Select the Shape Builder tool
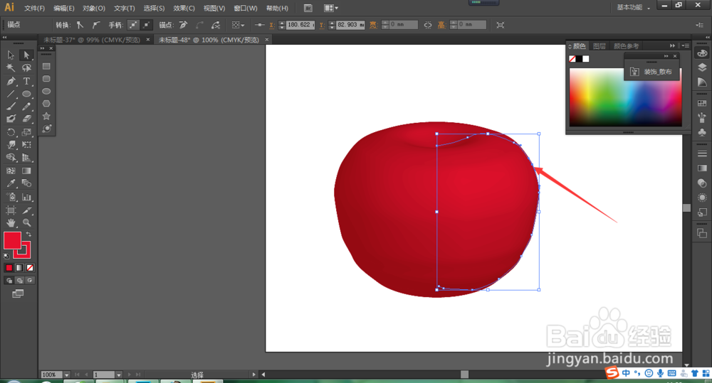Image resolution: width=712 pixels, height=383 pixels. (x=11, y=158)
